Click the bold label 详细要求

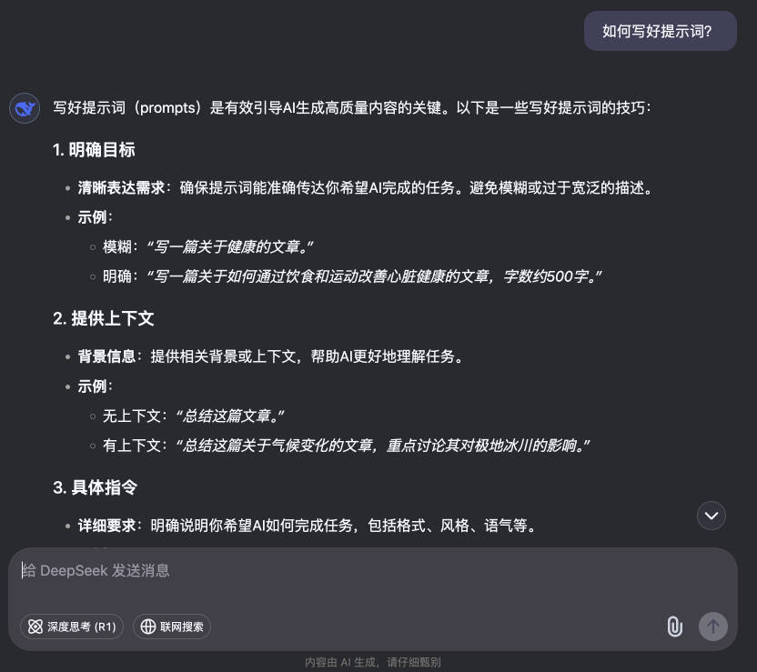click(x=106, y=526)
